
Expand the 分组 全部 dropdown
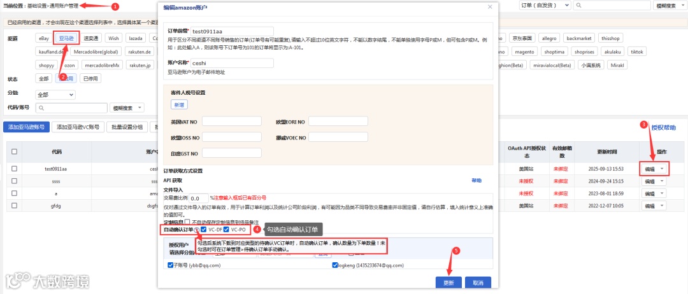(x=55, y=94)
